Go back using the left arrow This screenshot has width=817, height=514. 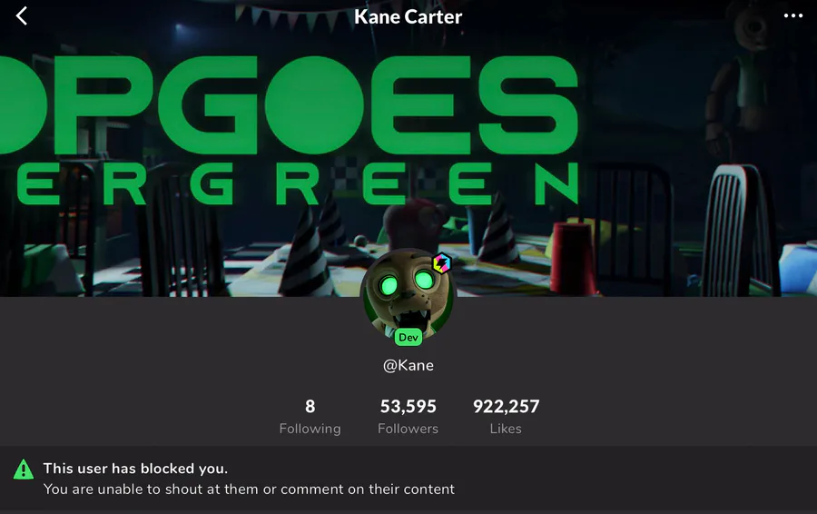[22, 16]
